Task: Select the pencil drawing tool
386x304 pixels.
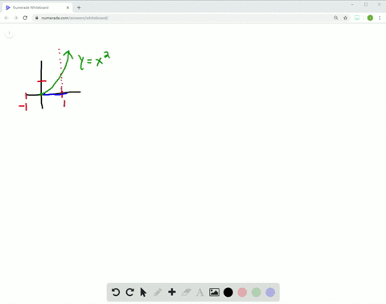Action: coord(158,292)
